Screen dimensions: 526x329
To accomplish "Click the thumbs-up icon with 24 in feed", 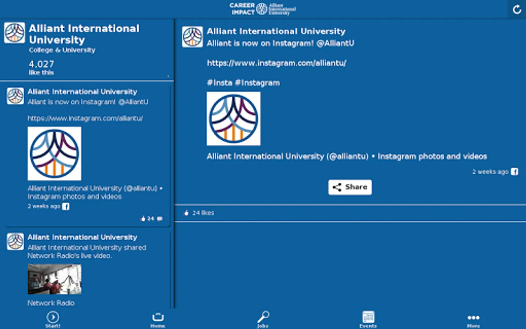I will click(143, 219).
